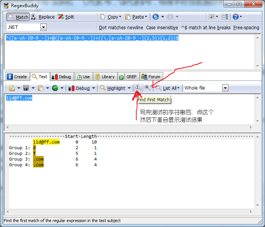The height and width of the screenshot is (227, 265).
Task: Open the layout grid view icon
Action: coord(211,17)
